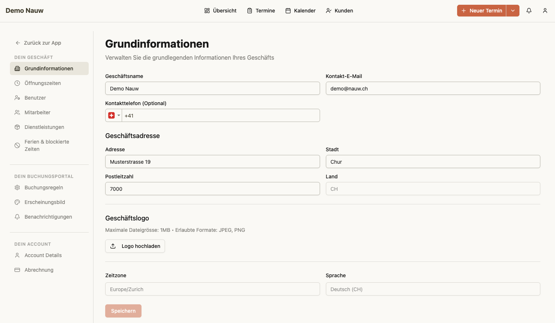The height and width of the screenshot is (323, 555).
Task: Click the blocked-circle icon for Ferien
Action: point(17,145)
